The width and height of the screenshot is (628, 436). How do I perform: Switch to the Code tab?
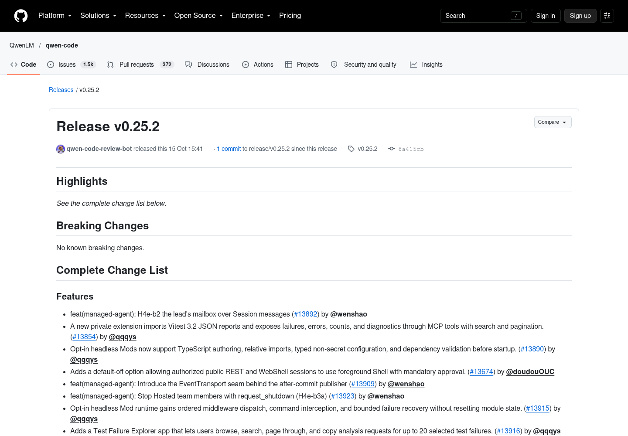point(24,65)
